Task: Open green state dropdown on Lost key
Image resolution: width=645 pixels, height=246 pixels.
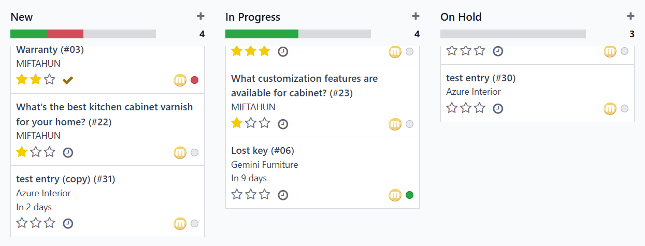Action: pos(410,195)
